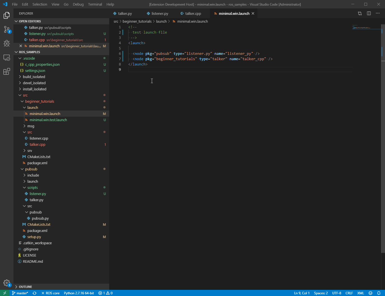The image size is (385, 296).
Task: Open the Extensions view
Action: click(6, 71)
